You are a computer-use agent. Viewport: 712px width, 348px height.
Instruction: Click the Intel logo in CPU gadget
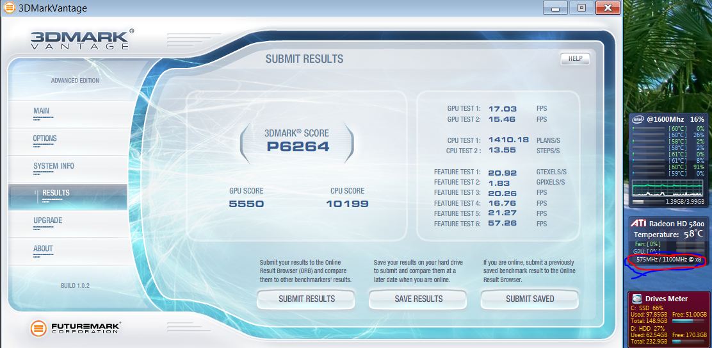638,119
